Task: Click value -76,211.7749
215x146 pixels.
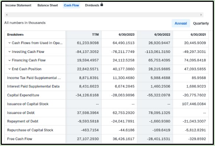Action: (123, 51)
